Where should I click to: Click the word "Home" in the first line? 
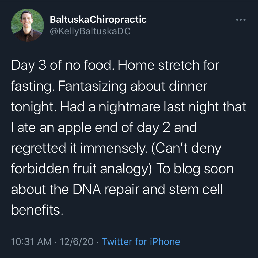pyautogui.click(x=136, y=65)
